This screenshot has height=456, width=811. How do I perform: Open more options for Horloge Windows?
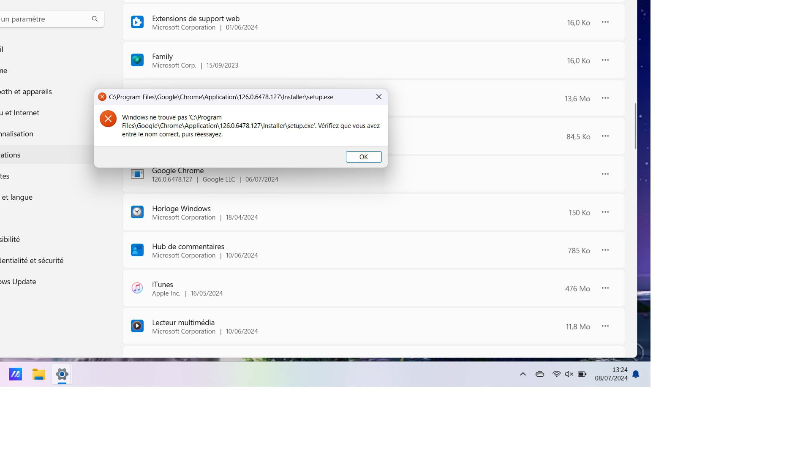(x=605, y=212)
